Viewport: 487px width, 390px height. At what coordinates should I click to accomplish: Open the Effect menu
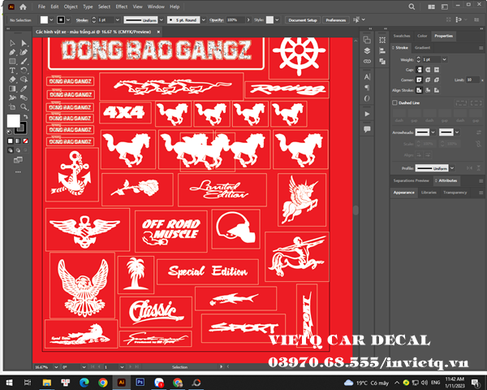pyautogui.click(x=121, y=6)
